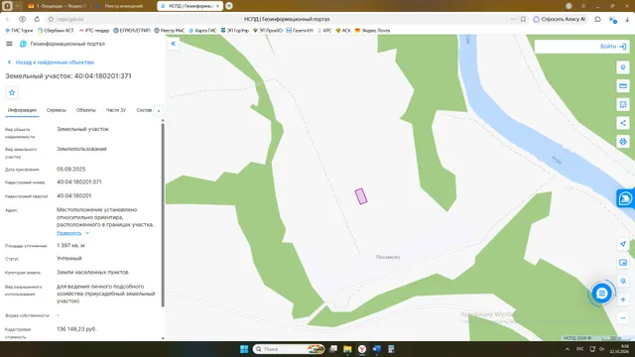635x357 pixels.
Task: Open the ГИС Торги bookmark
Action: pos(19,31)
